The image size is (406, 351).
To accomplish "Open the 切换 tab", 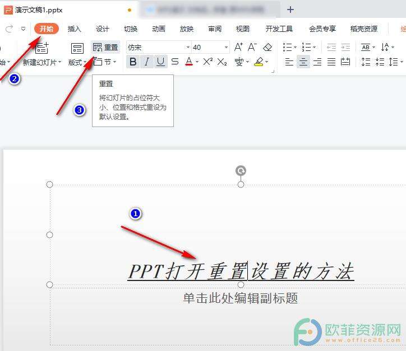I will click(131, 29).
